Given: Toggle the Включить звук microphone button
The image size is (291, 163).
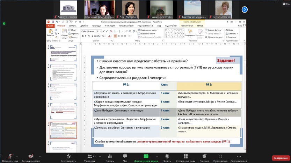Looking at the screenshot, I should [x=10, y=156].
